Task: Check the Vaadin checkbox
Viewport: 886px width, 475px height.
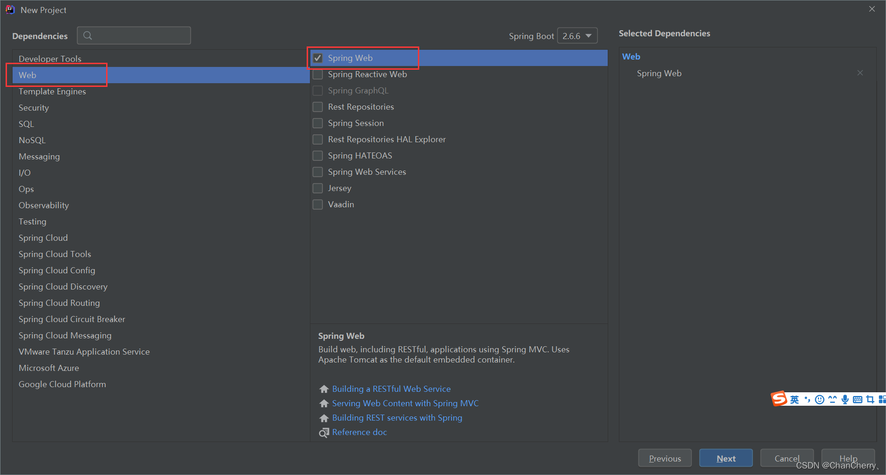Action: pyautogui.click(x=318, y=205)
